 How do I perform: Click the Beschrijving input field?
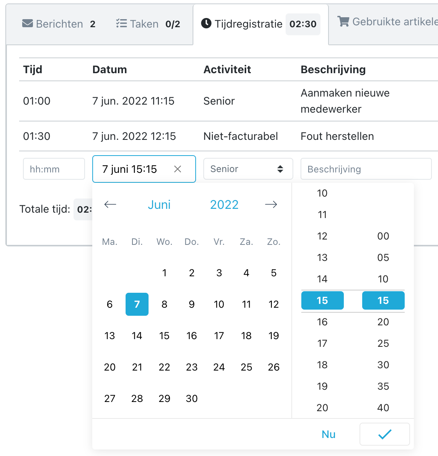[366, 169]
